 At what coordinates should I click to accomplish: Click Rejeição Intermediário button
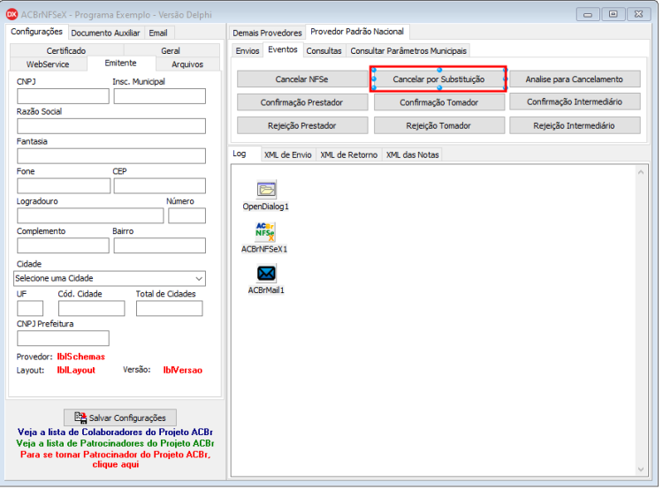(575, 126)
